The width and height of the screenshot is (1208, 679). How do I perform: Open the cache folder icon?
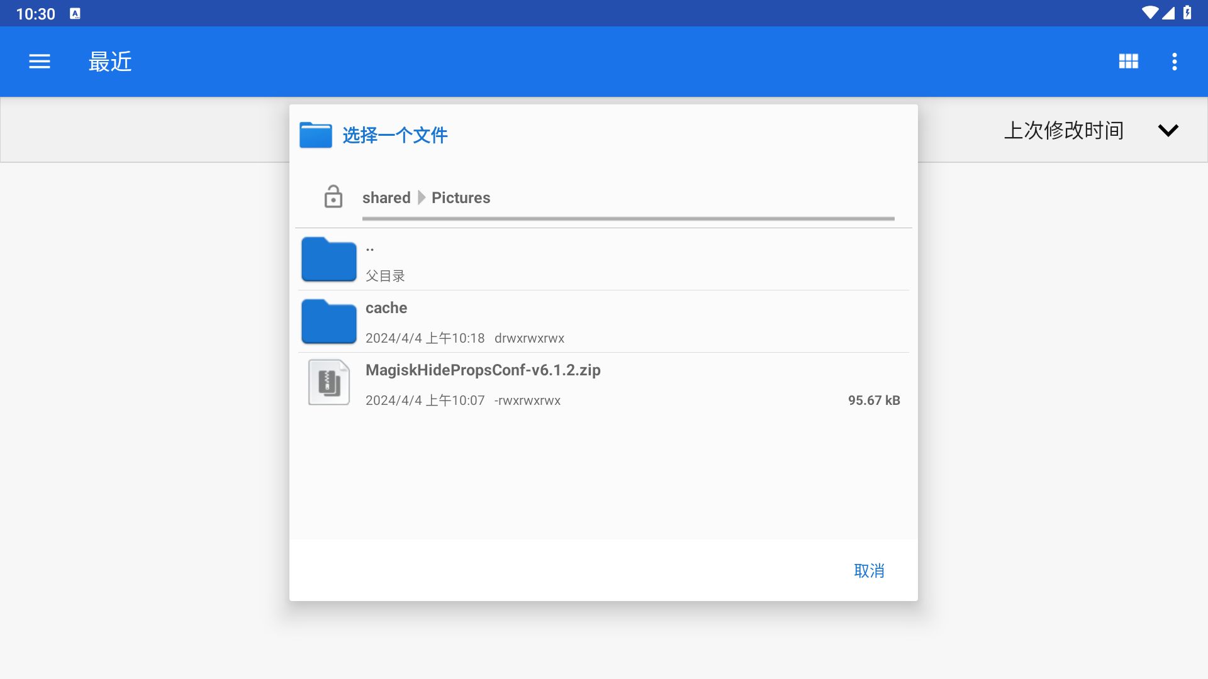(x=329, y=321)
